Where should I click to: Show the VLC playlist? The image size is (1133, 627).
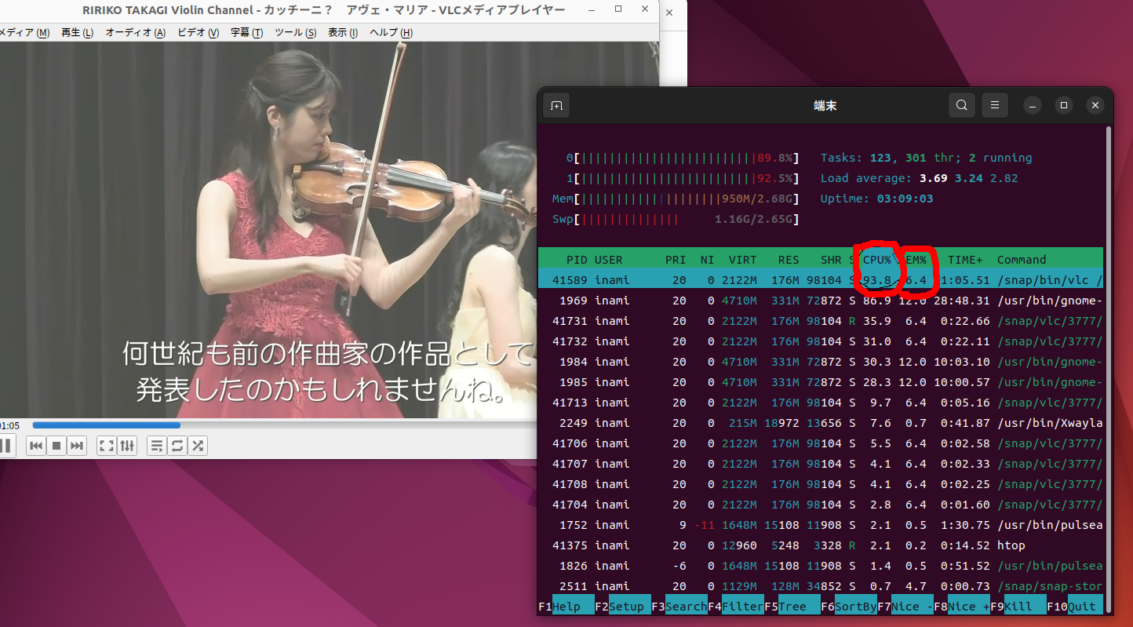click(157, 446)
